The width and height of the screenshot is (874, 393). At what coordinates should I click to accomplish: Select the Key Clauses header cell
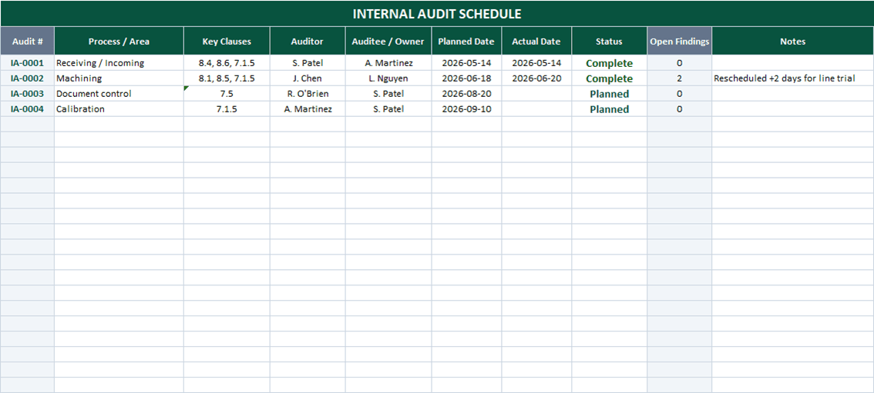[x=227, y=41]
